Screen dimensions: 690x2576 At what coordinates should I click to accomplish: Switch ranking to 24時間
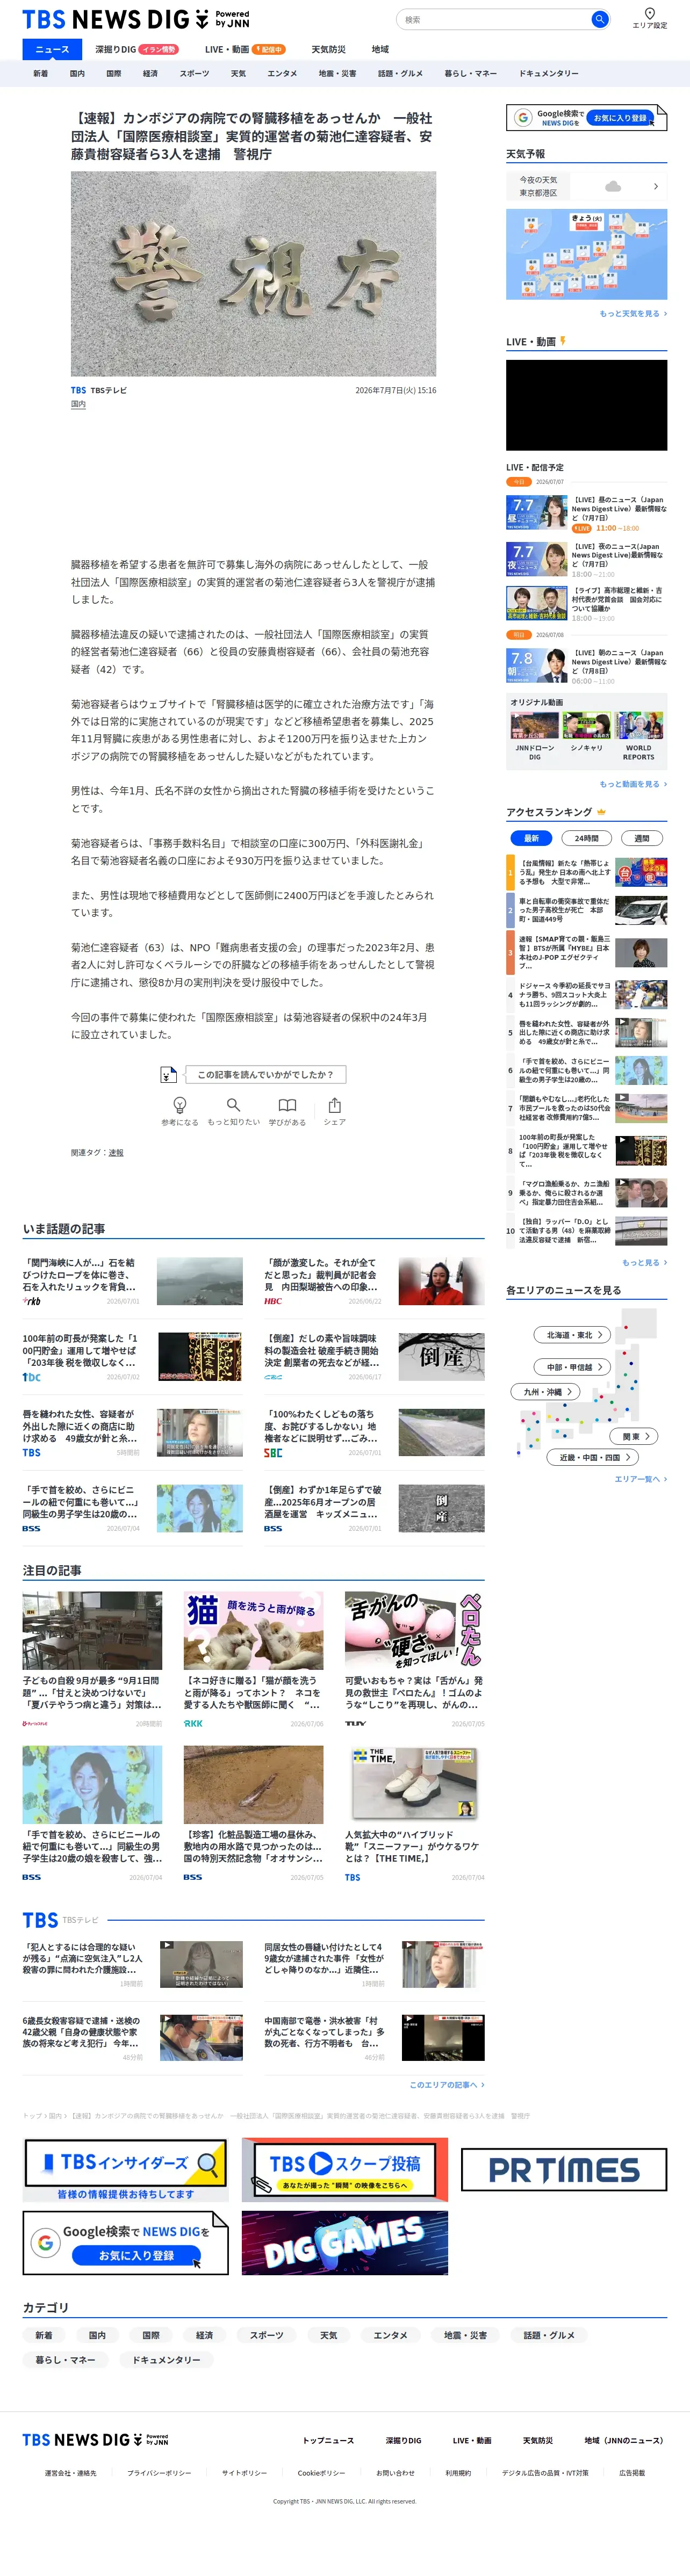(587, 838)
